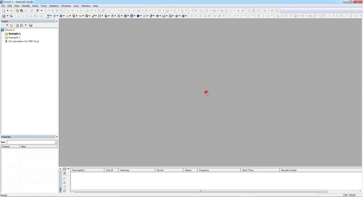Click the A-Z Sort icon in Project panel
Image resolution: width=363 pixels, height=197 pixels.
[x=22, y=25]
